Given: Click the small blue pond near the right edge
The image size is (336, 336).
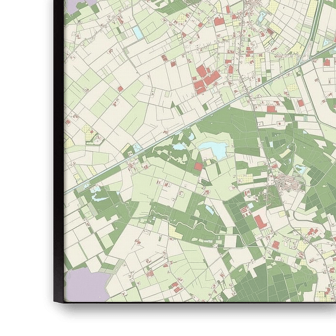Looking at the screenshot, I should pyautogui.click(x=300, y=168).
